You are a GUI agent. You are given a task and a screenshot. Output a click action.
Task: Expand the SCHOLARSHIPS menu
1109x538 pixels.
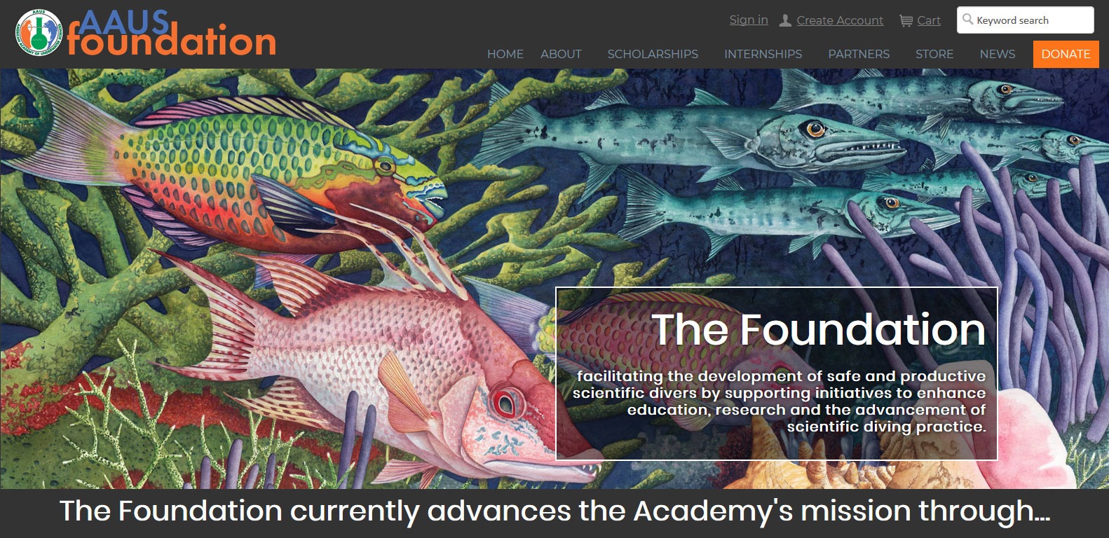653,54
